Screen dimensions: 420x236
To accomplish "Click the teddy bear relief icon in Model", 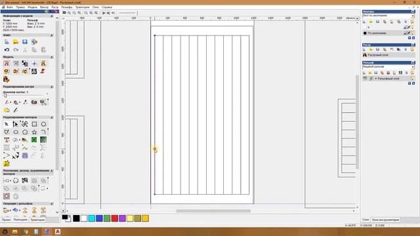I will point(43,64).
